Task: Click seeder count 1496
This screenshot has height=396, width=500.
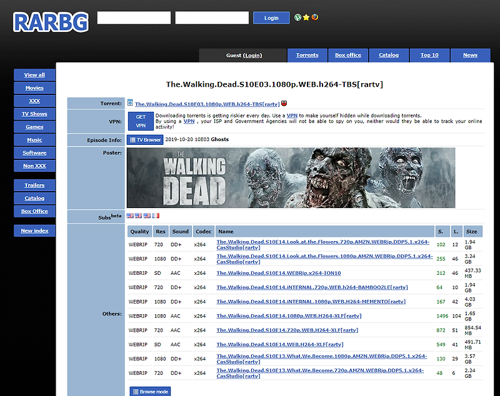Action: pos(442,316)
